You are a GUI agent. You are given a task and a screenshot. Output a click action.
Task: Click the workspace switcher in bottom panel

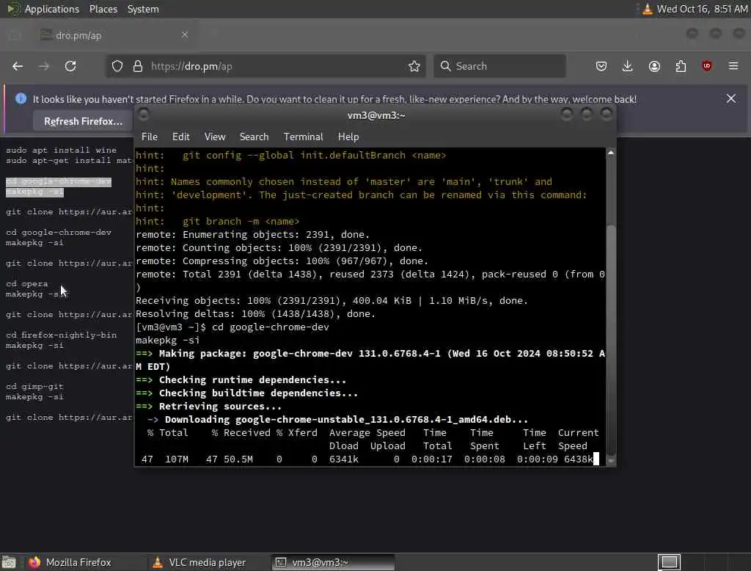(x=669, y=562)
